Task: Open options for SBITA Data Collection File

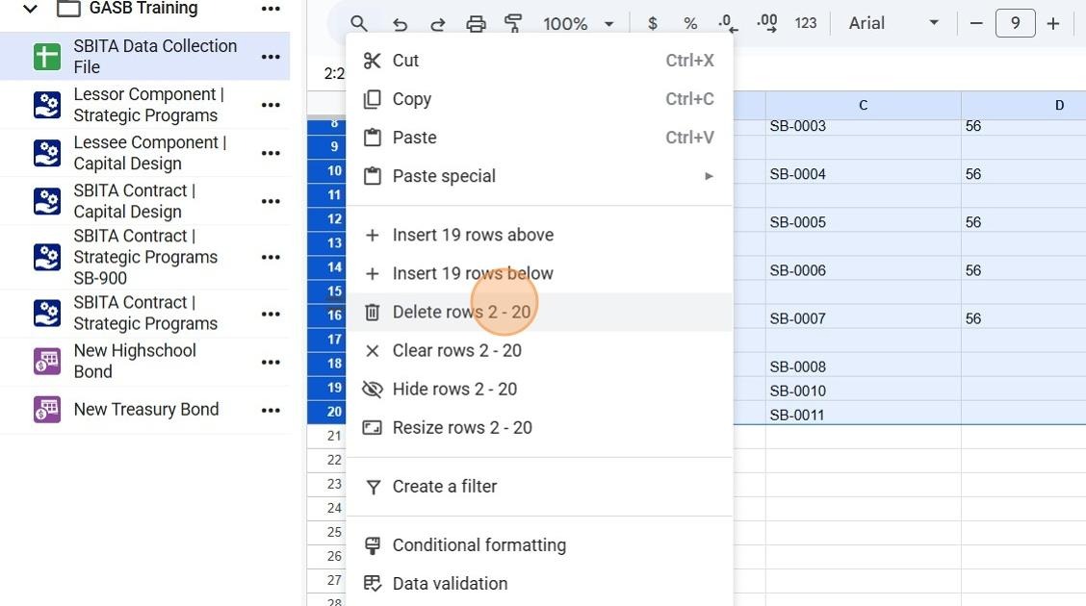Action: pyautogui.click(x=271, y=57)
